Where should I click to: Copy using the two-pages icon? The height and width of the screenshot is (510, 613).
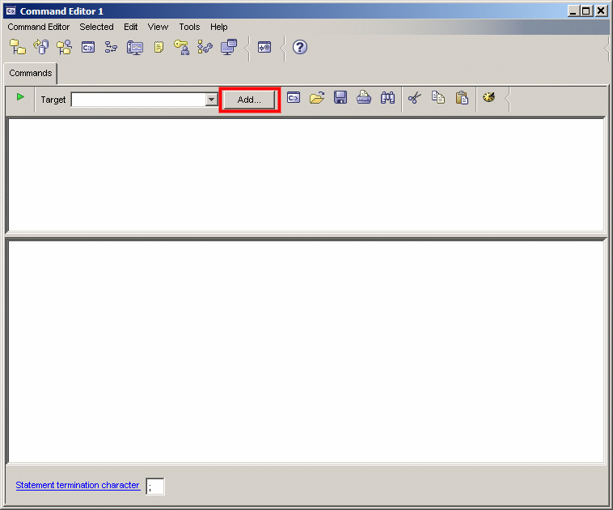438,97
